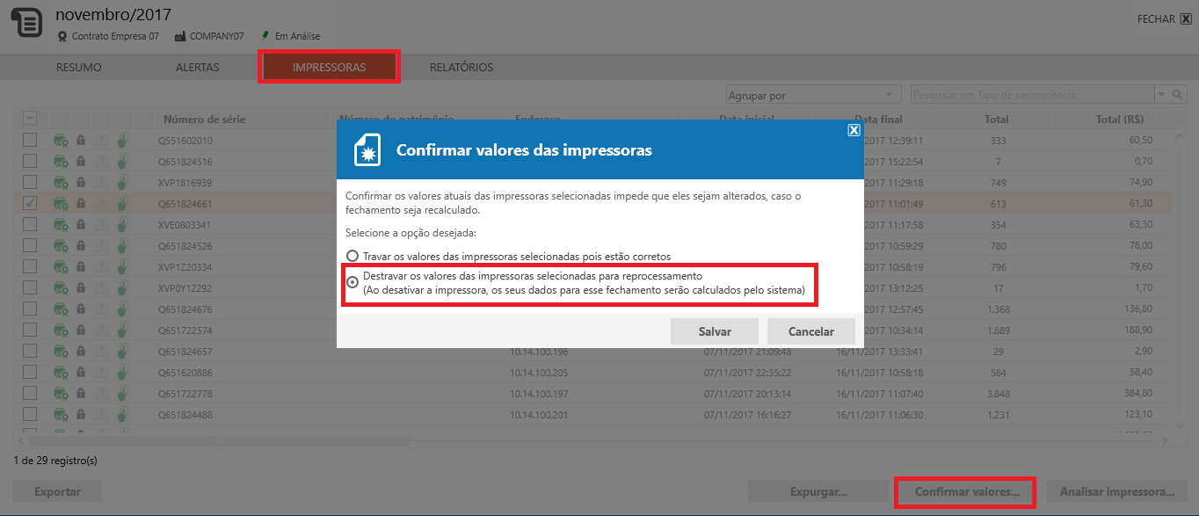Click the green hand icon for XVP1816939
Image resolution: width=1199 pixels, height=516 pixels.
coord(122,182)
